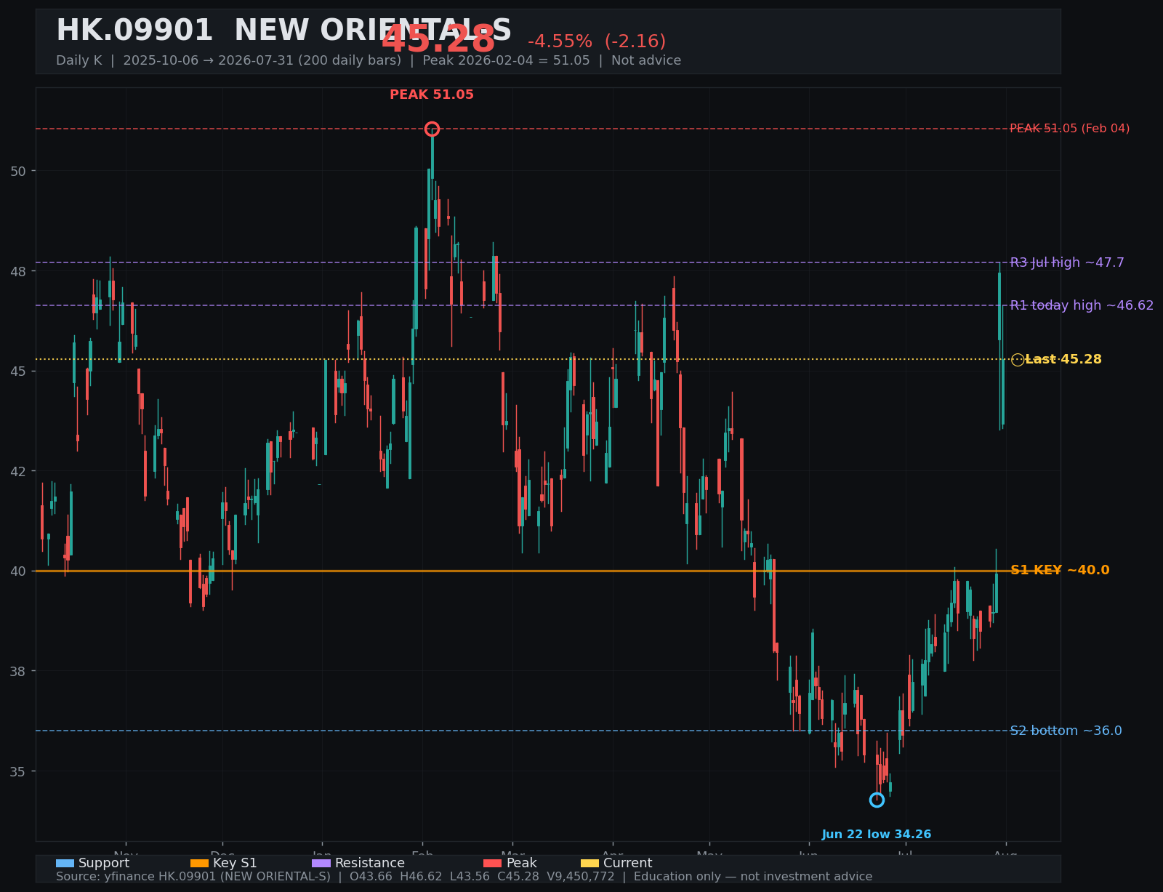Viewport: 1163px width, 892px height.
Task: Click the 'Jun 22 low 34.26' annotation
Action: click(x=877, y=835)
